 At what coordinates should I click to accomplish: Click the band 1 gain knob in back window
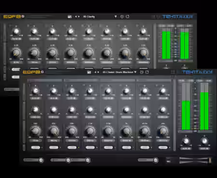(16, 31)
